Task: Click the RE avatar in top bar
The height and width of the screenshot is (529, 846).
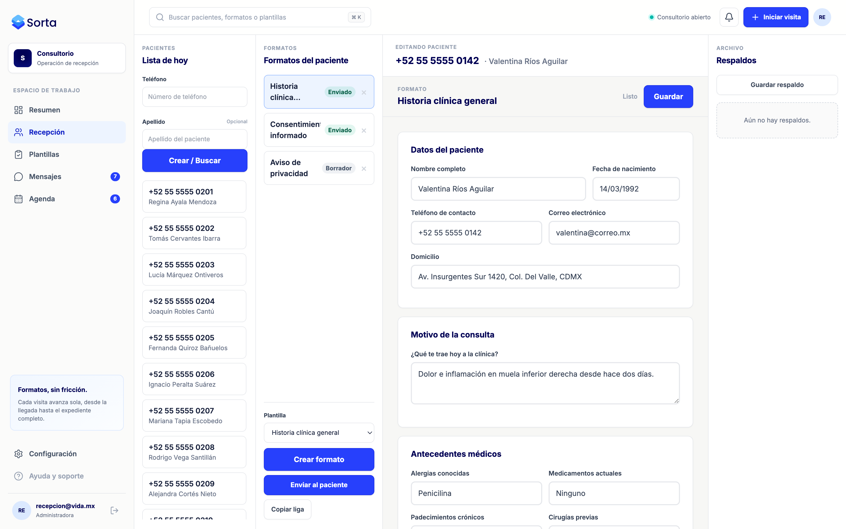Action: tap(822, 17)
